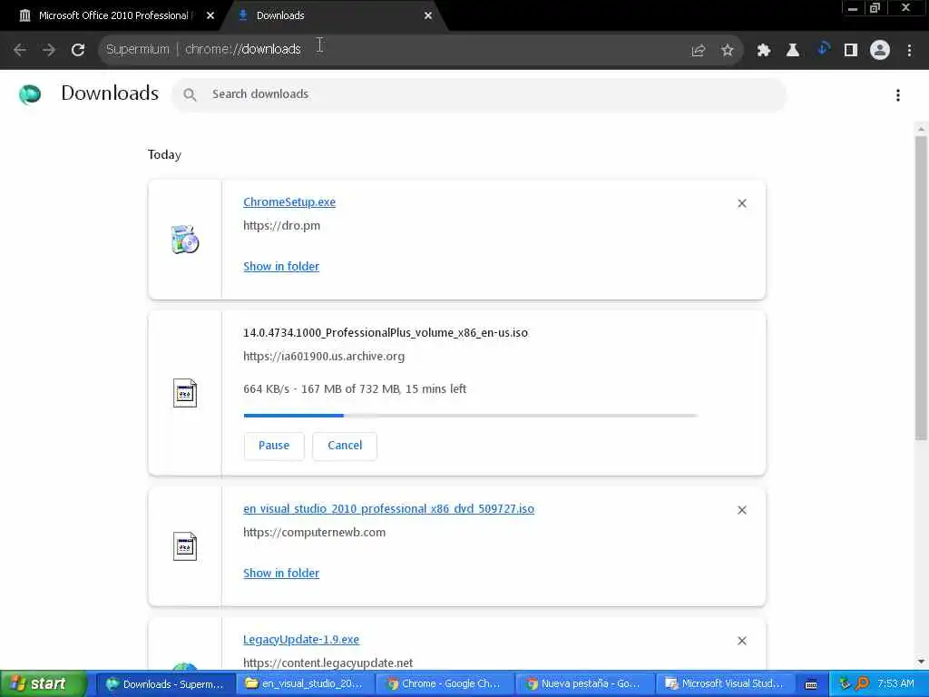929x697 pixels.
Task: Open the Windows start button
Action: point(44,684)
